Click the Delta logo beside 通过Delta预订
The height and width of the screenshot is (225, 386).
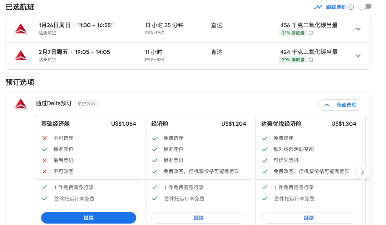(21, 104)
